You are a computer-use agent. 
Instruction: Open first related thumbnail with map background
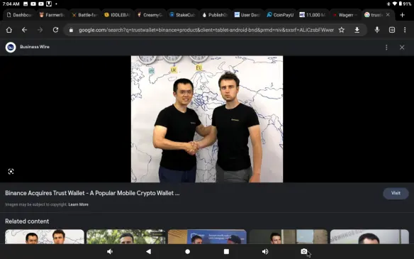coord(45,236)
